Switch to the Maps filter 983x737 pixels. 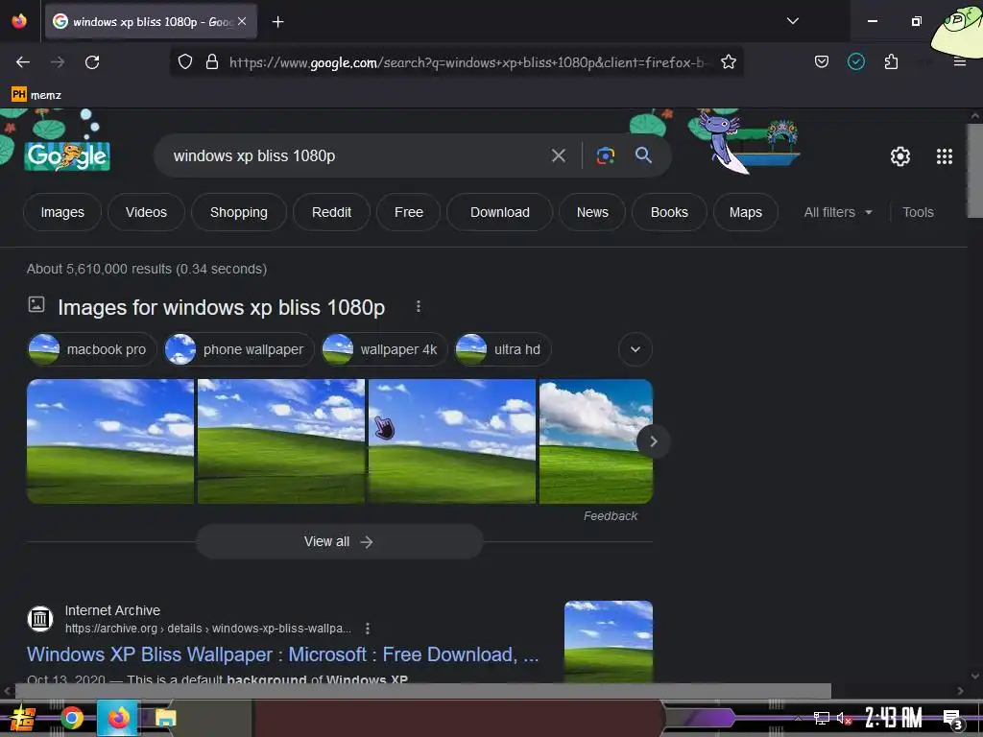point(745,212)
